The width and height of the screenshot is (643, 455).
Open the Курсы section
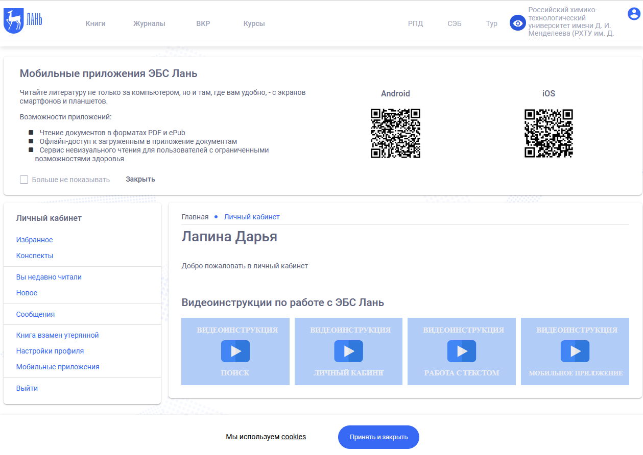(254, 23)
